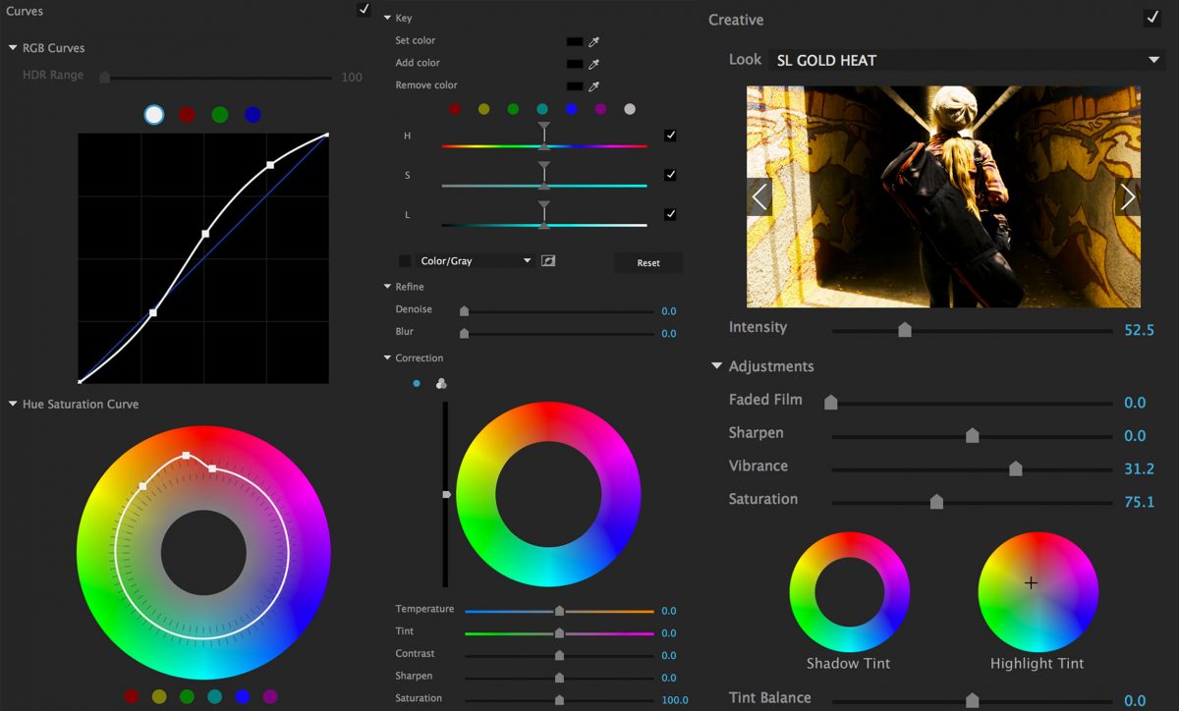Go to the next Look preview arrow
Viewport: 1179px width, 711px height.
1127,197
